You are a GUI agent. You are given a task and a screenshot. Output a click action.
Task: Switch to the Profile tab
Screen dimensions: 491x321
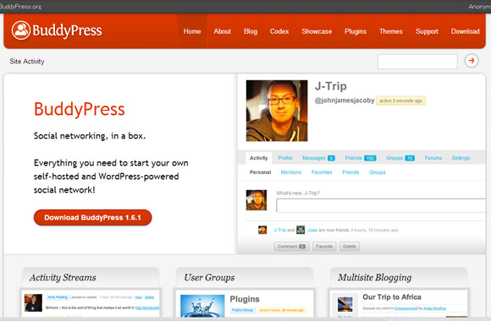click(285, 158)
